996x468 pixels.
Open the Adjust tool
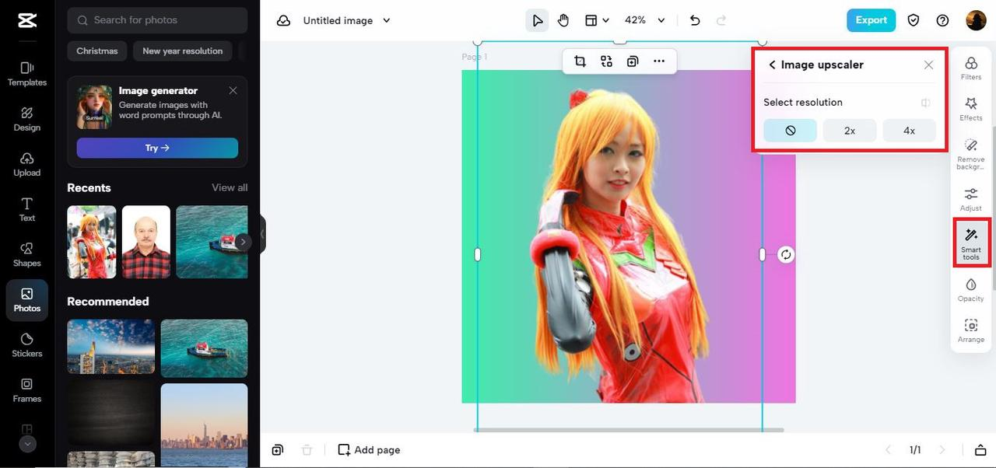971,199
